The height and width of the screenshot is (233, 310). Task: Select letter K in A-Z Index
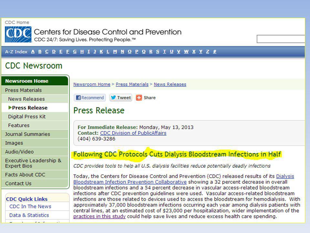tap(101, 52)
